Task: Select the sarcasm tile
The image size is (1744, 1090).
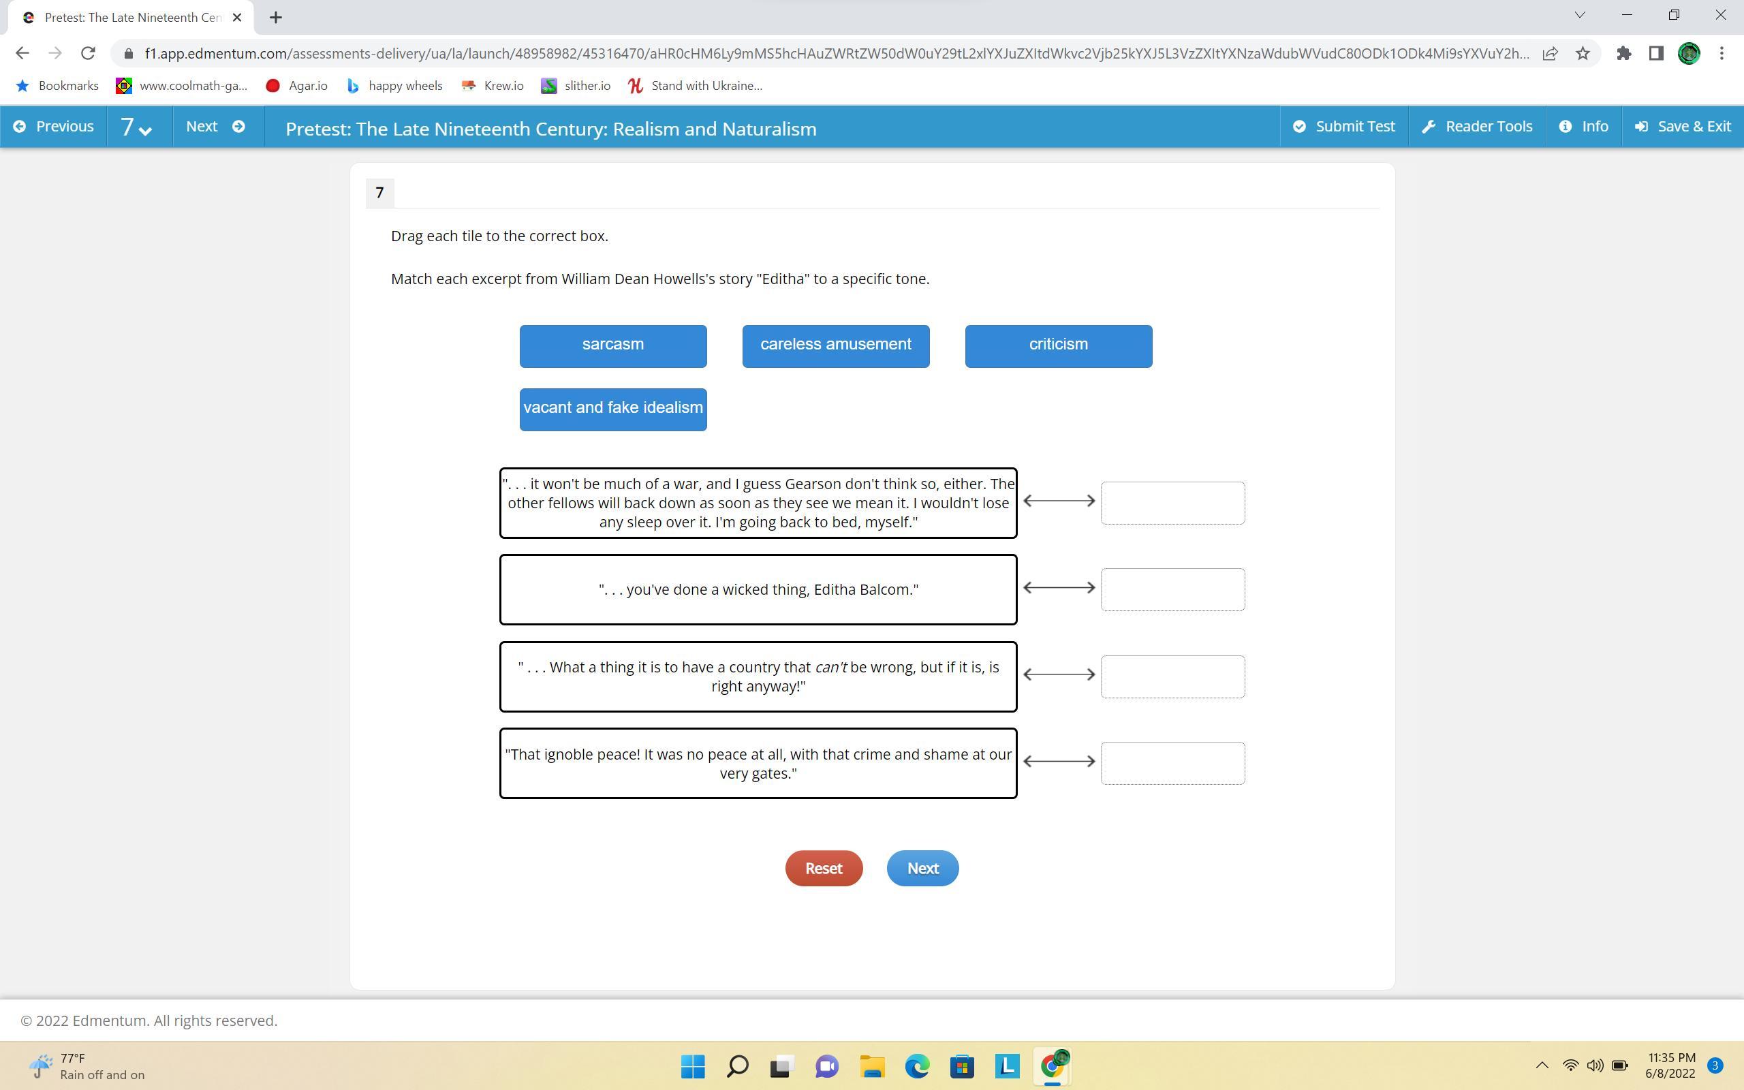Action: (612, 345)
